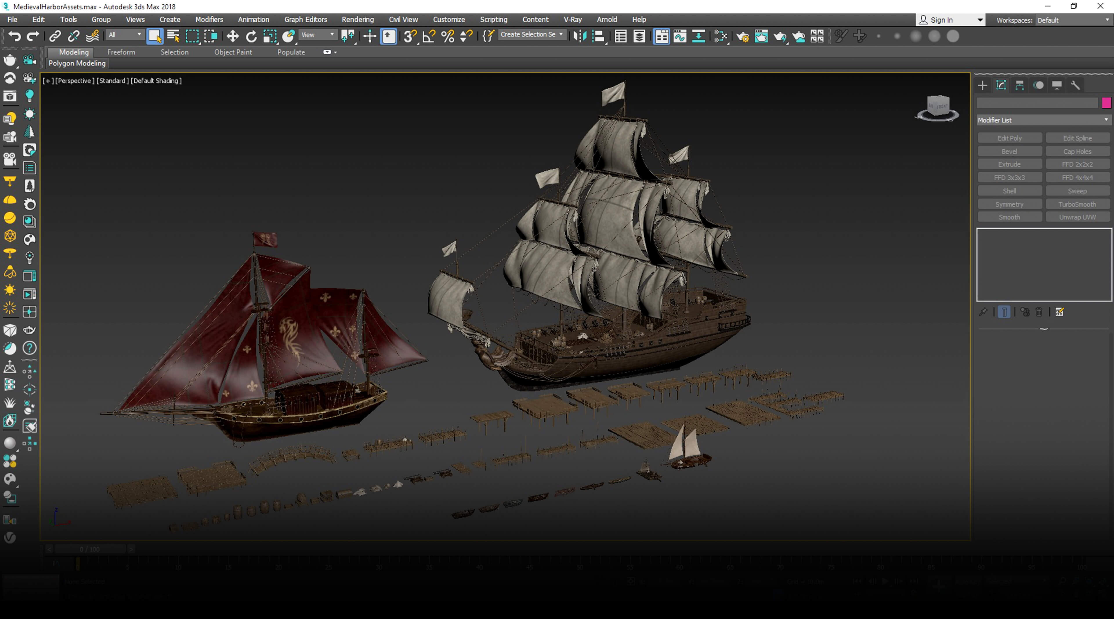
Task: Toggle Pin Stack pushpin icon
Action: coord(983,312)
